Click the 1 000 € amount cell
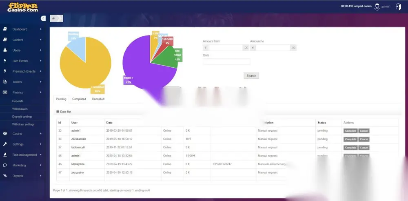 191,156
